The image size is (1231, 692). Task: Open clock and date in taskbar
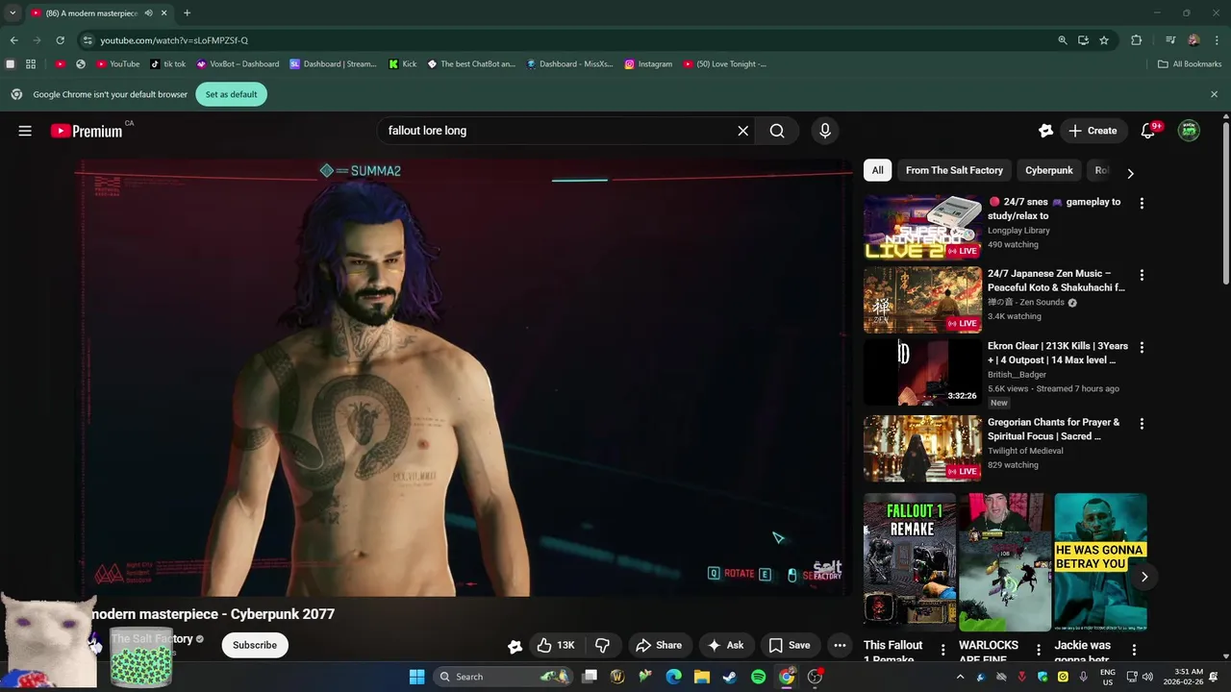click(1188, 677)
